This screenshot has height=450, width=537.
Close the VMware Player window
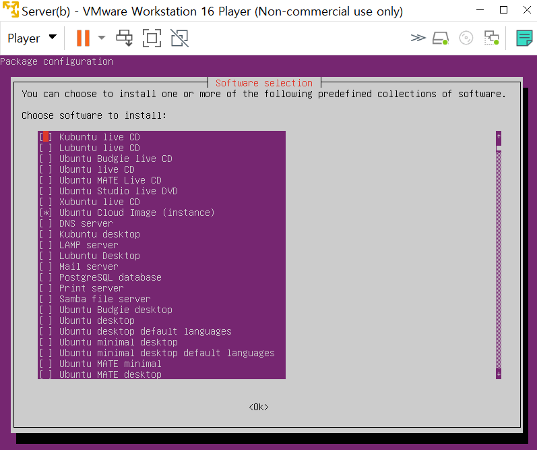527,10
